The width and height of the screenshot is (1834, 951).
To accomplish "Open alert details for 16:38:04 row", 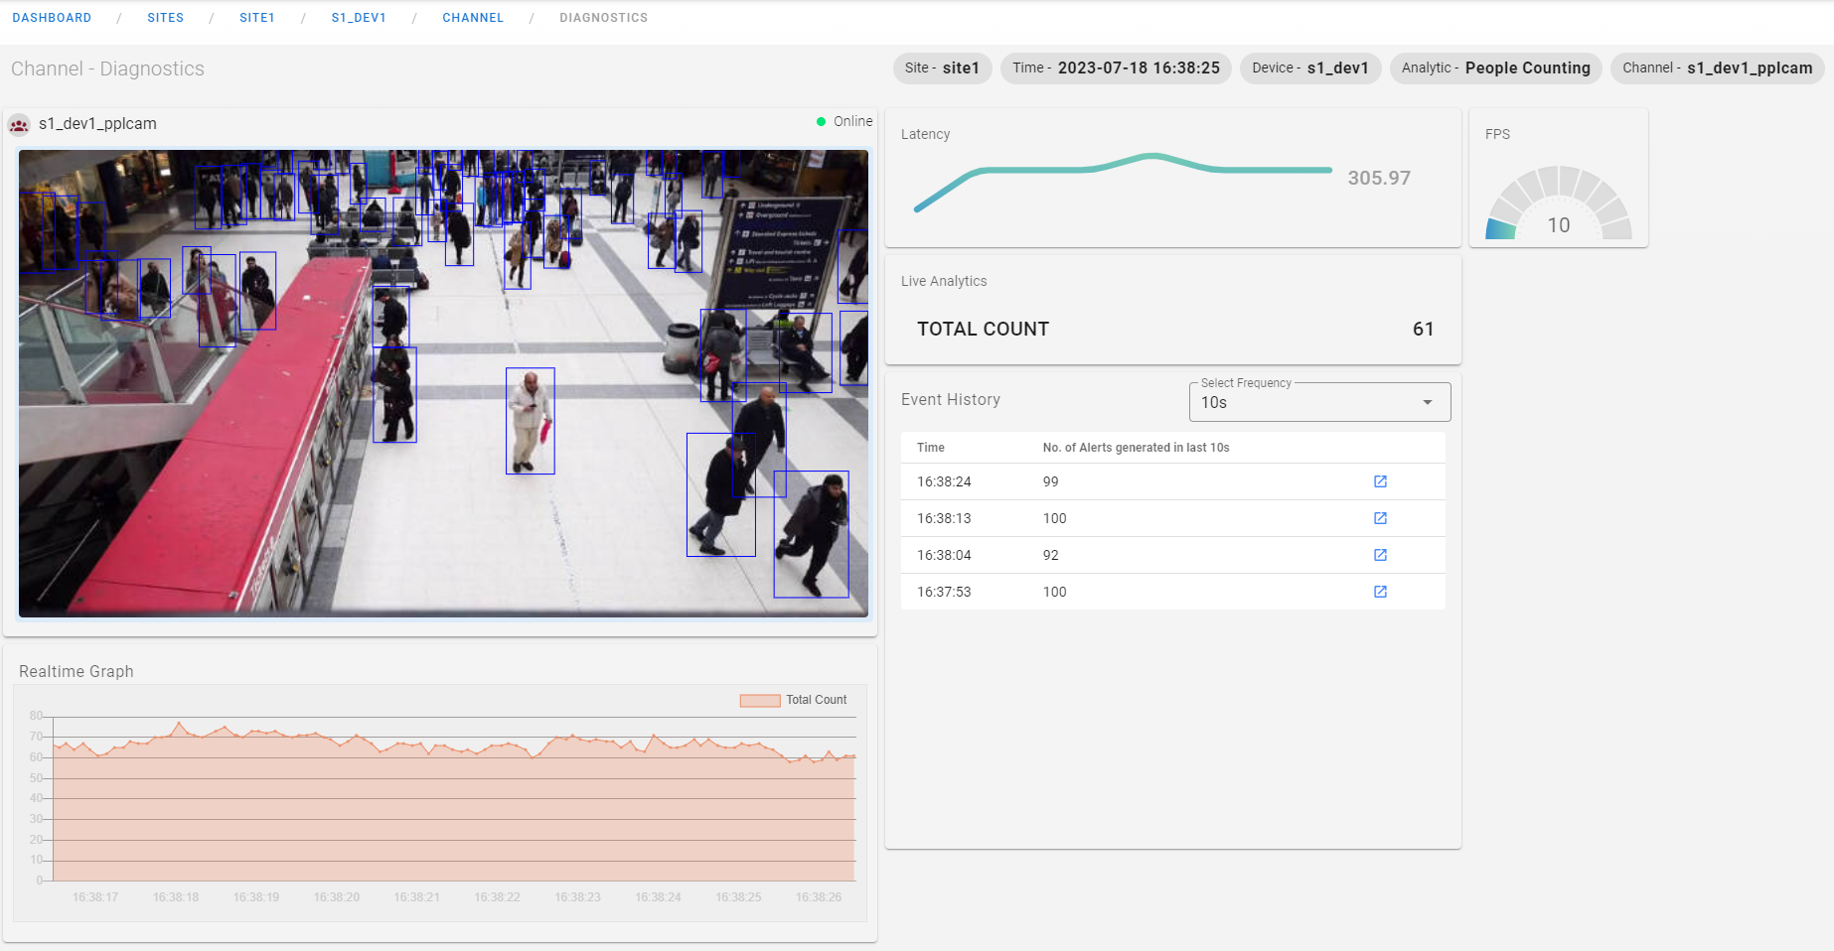I will pyautogui.click(x=1380, y=555).
